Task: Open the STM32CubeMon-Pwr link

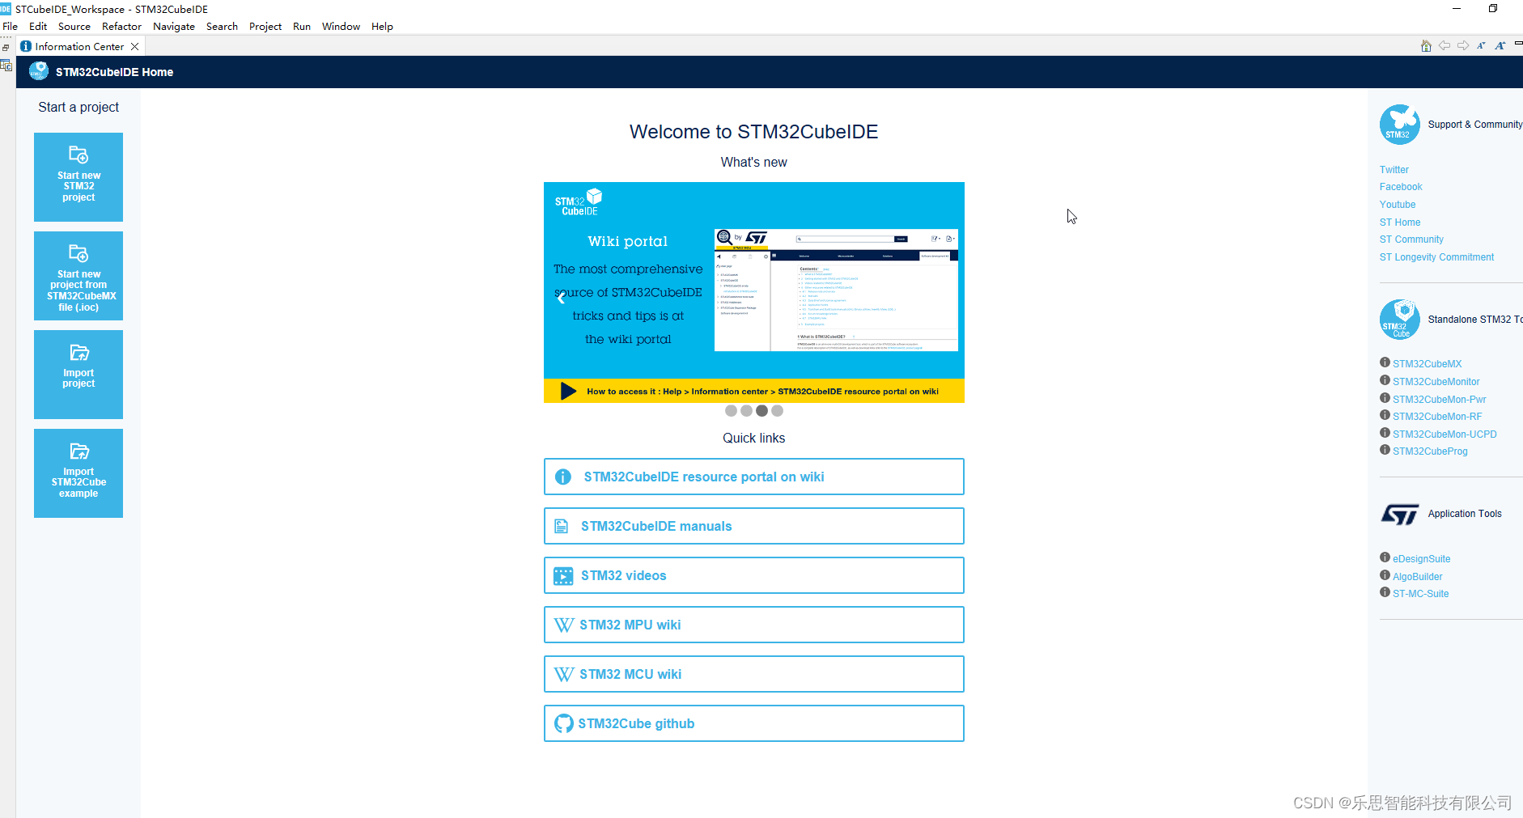Action: click(x=1439, y=400)
